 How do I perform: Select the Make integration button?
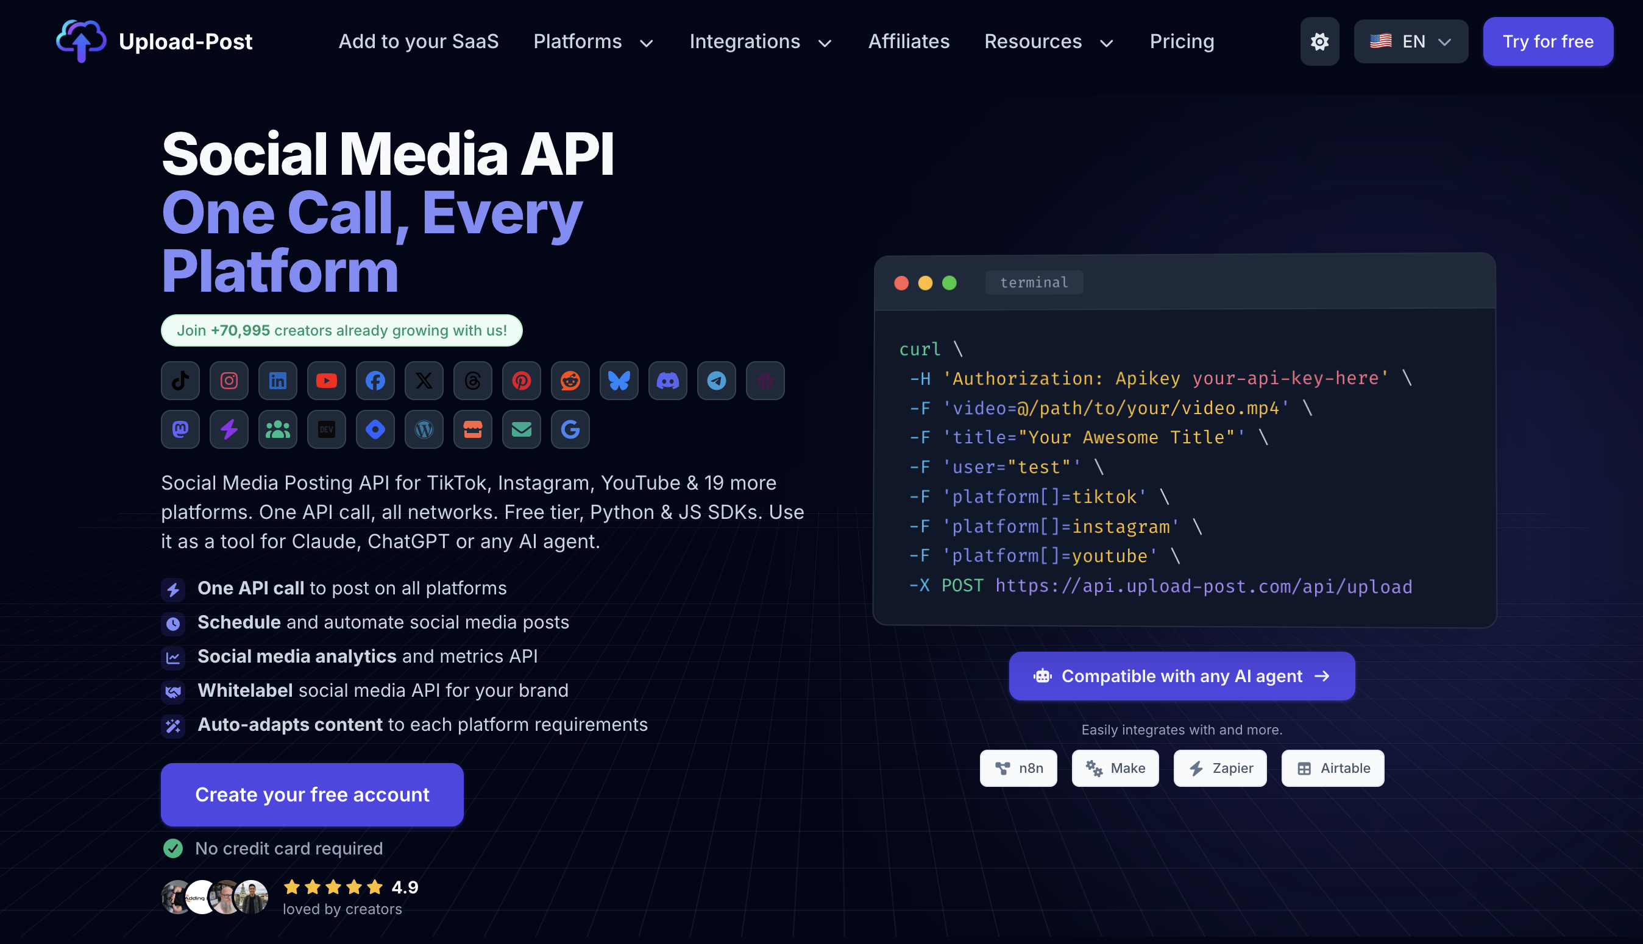click(1115, 769)
